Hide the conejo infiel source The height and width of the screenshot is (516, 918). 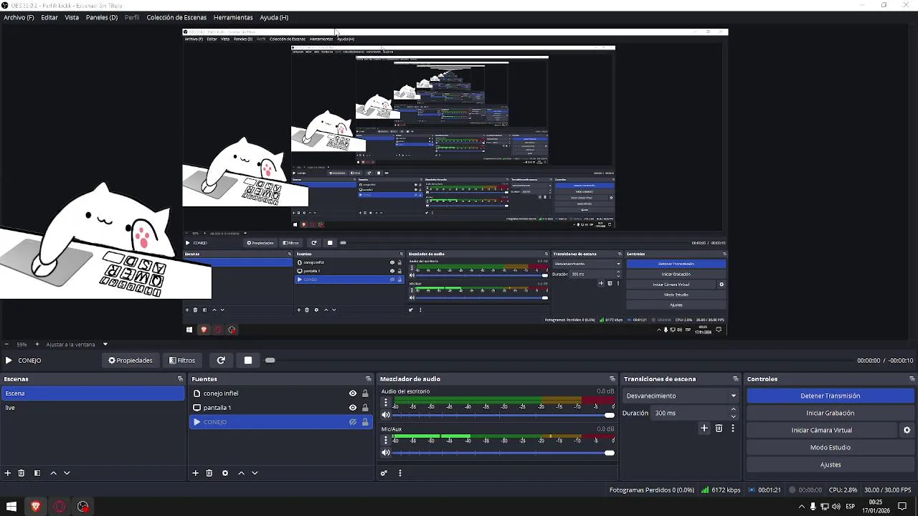[x=353, y=393]
